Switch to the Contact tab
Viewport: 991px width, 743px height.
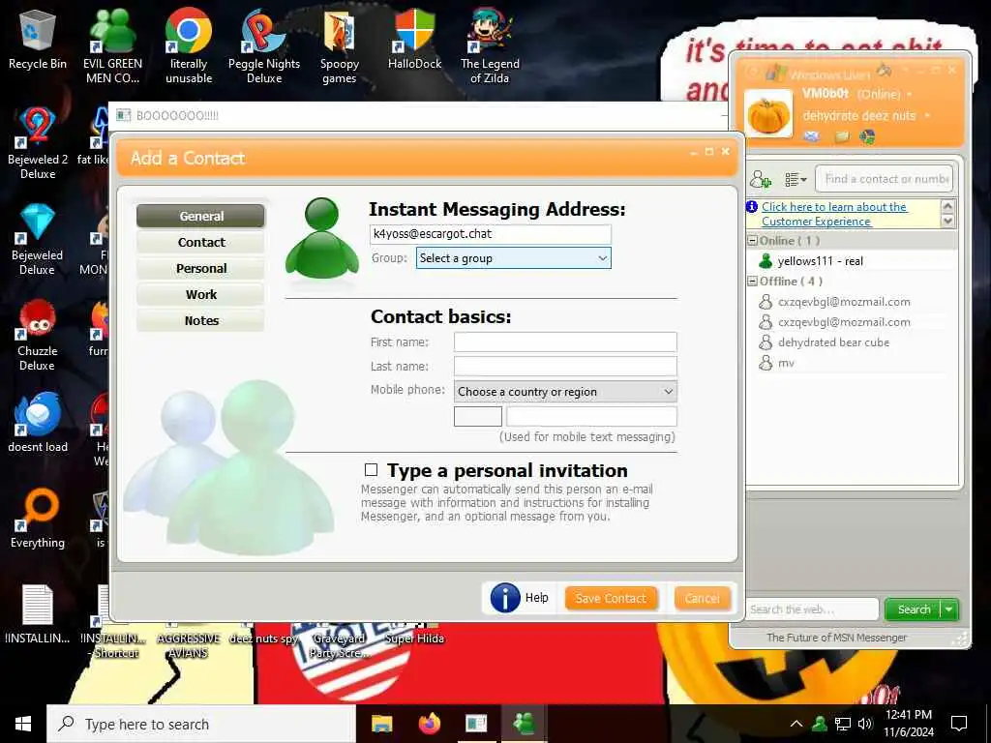point(201,242)
